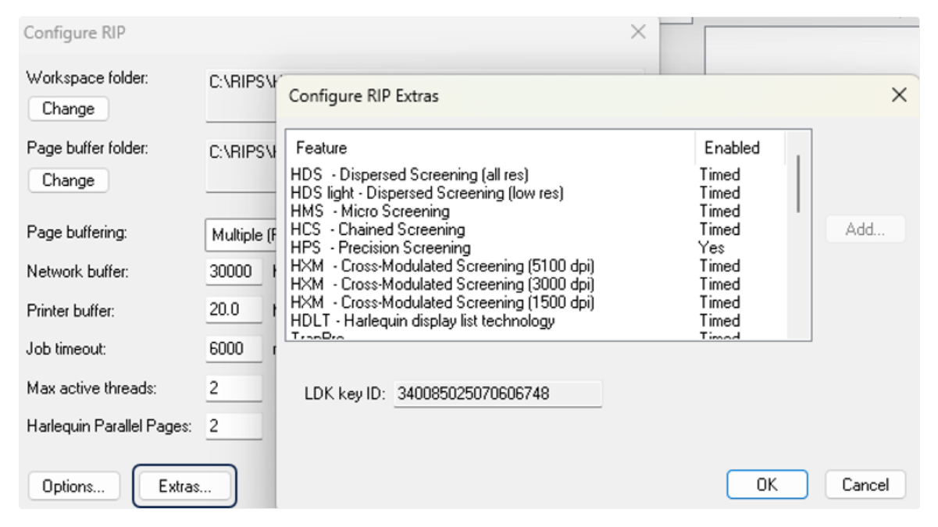Screen dimensions: 938x527
Task: Click the Network buffer input field
Action: click(234, 272)
